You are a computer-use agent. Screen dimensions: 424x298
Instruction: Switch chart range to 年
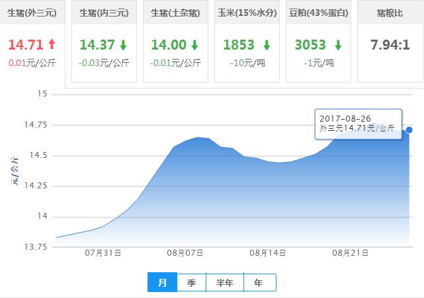(x=260, y=283)
